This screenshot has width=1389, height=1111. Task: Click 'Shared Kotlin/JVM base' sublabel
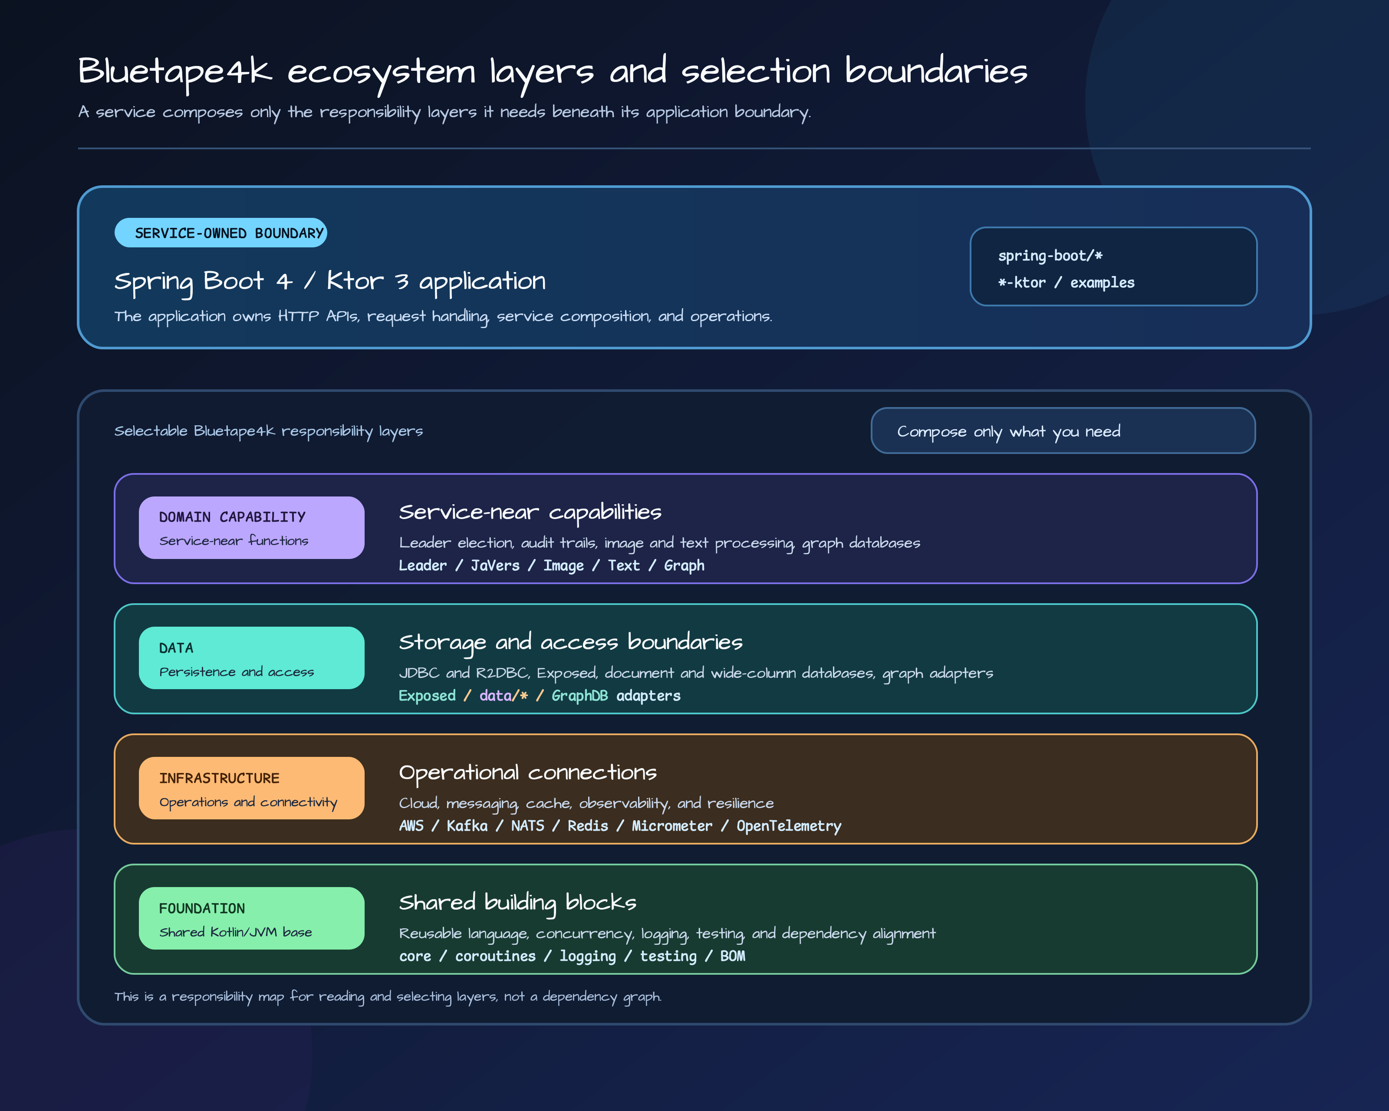pos(235,932)
